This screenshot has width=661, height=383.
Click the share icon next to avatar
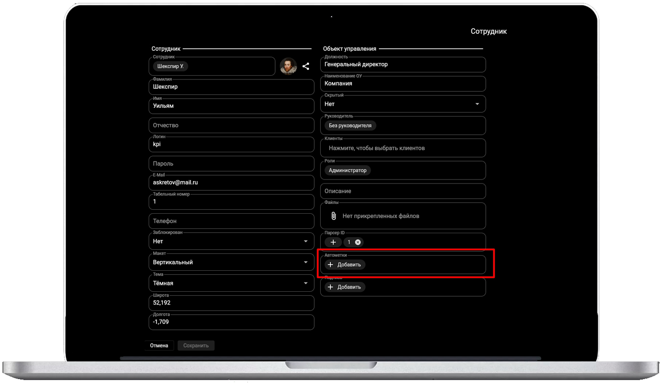point(306,66)
